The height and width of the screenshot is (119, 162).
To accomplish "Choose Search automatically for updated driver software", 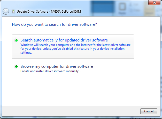I will [64, 40].
